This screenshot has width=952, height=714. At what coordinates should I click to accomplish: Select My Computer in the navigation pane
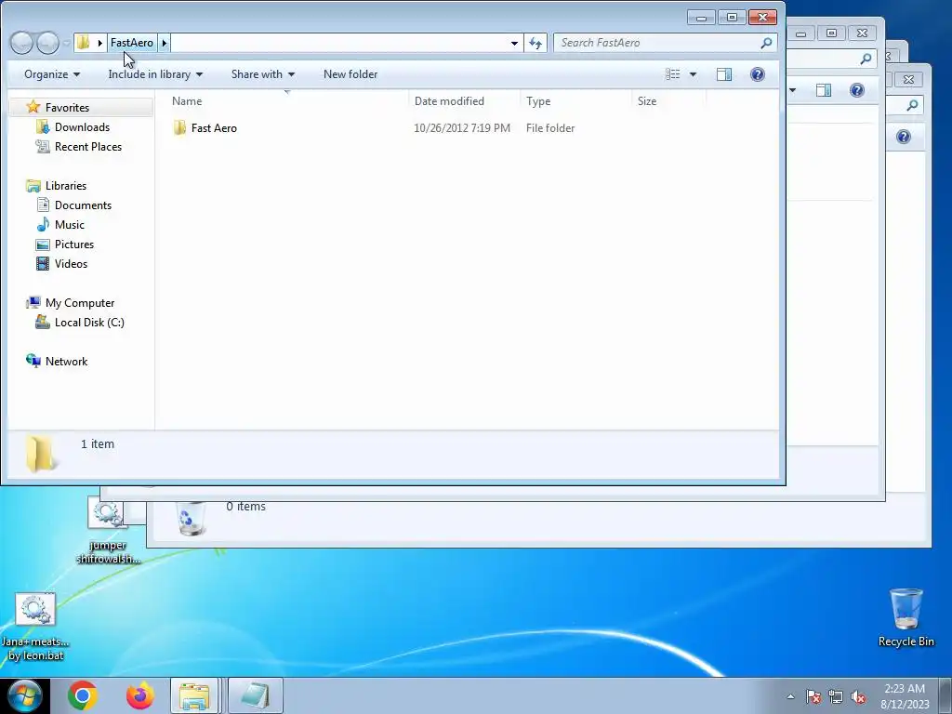point(80,303)
